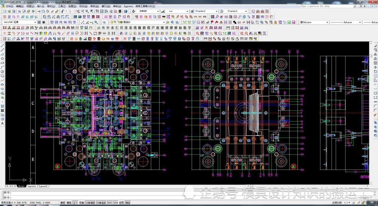The image size is (378, 206).
Task: Click the Undo arrow icon
Action: [63, 11]
